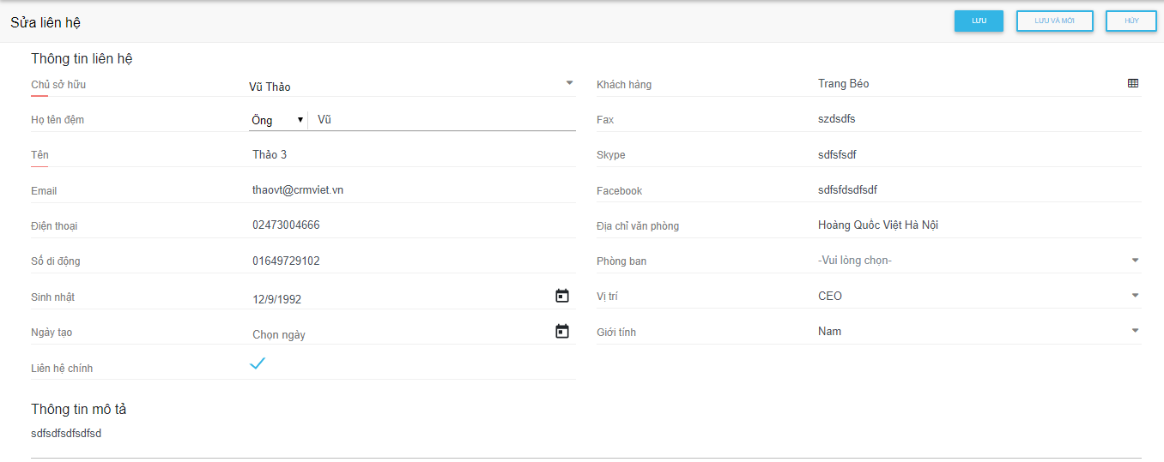Open the Vị trí CEO dropdown
Screen dimensions: 1164x462
1134,296
